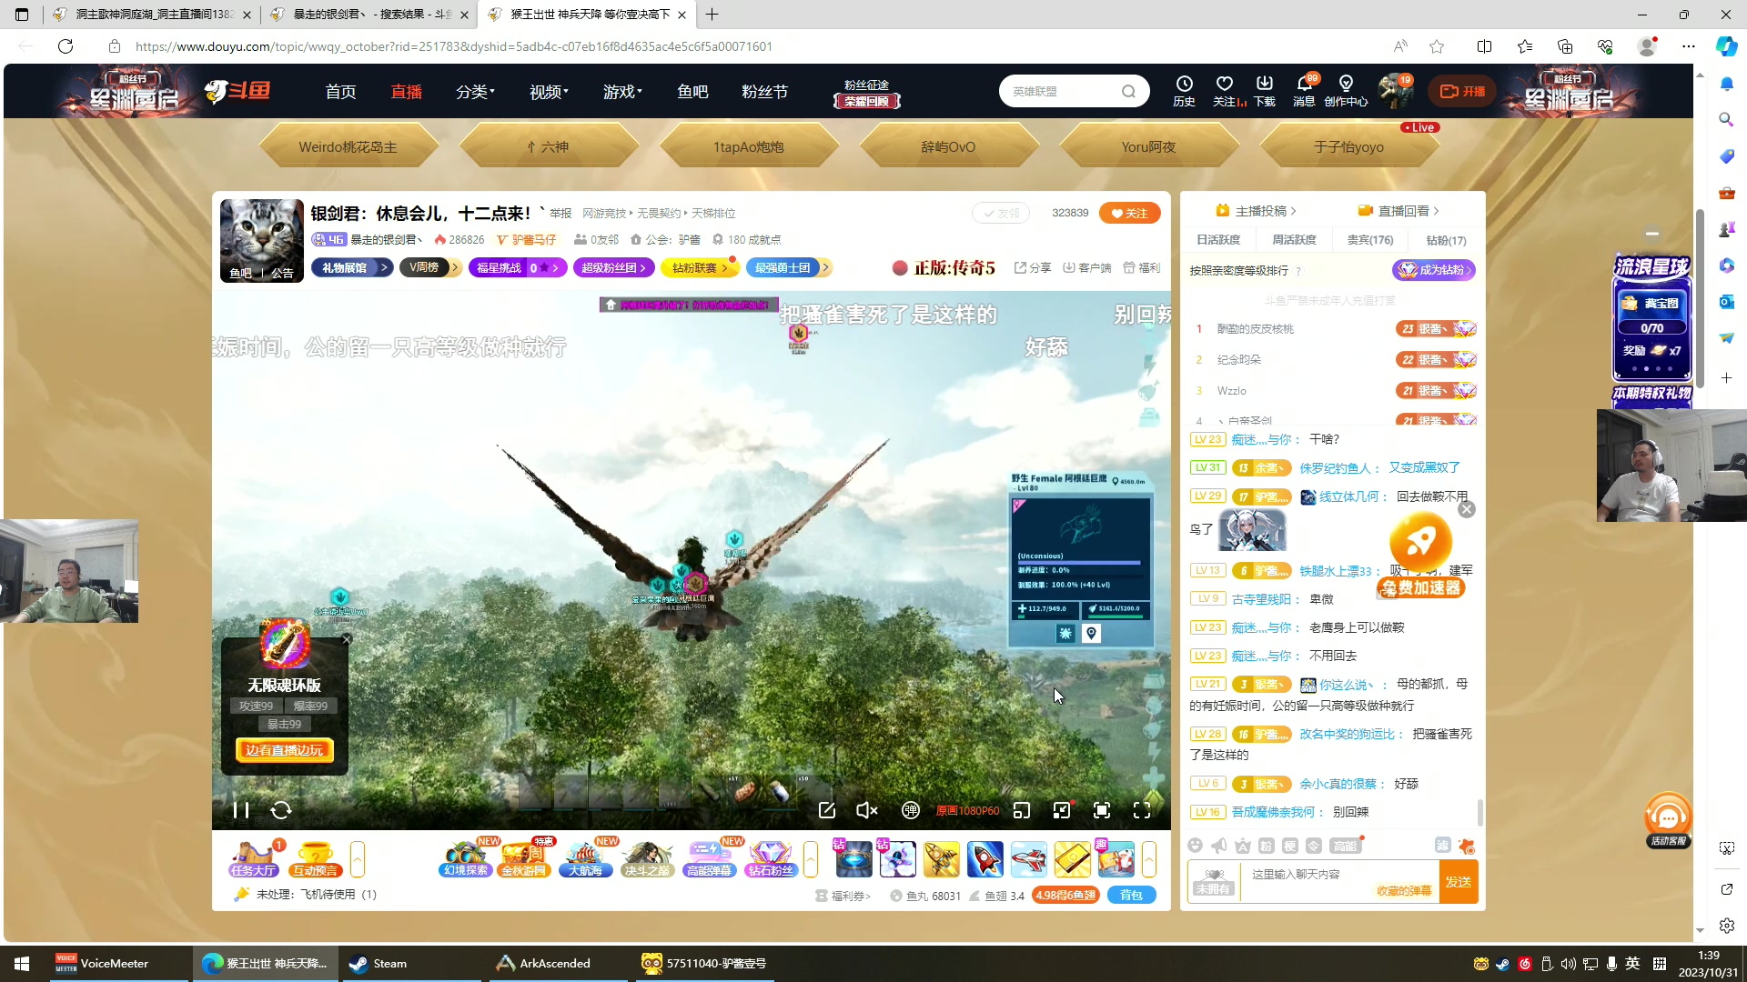Open 主播投稿 streamer submissions
Viewport: 1747px width, 982px height.
1257,210
